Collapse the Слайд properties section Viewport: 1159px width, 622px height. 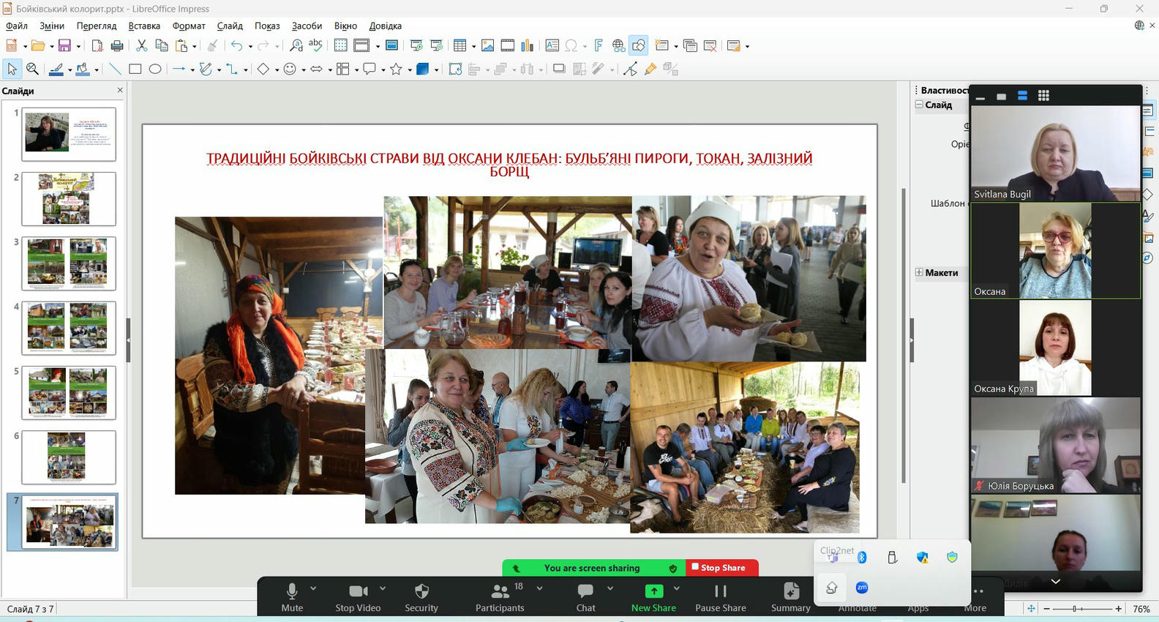[919, 105]
